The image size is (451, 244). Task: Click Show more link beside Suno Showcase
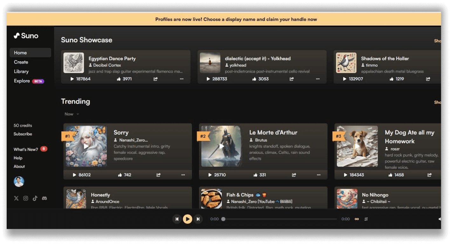[x=438, y=41]
